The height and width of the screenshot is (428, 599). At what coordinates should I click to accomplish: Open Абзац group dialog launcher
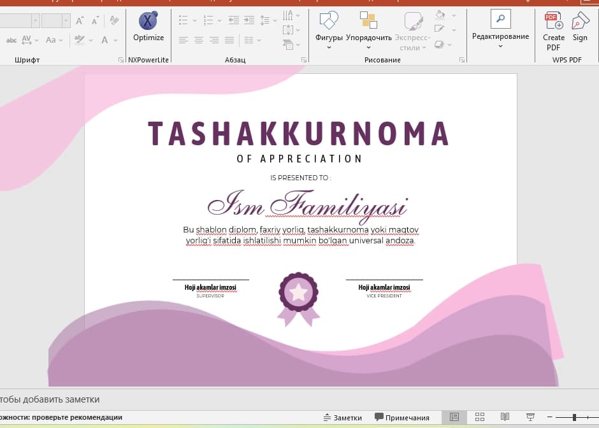pos(304,60)
